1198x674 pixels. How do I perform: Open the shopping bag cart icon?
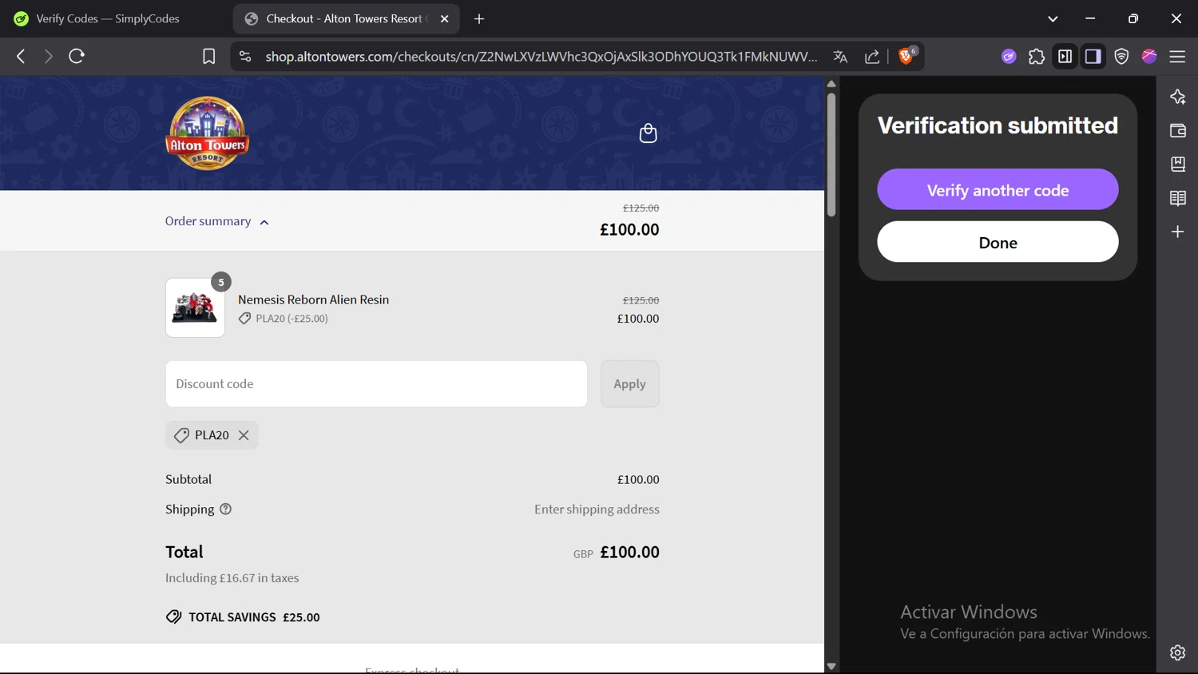648,133
